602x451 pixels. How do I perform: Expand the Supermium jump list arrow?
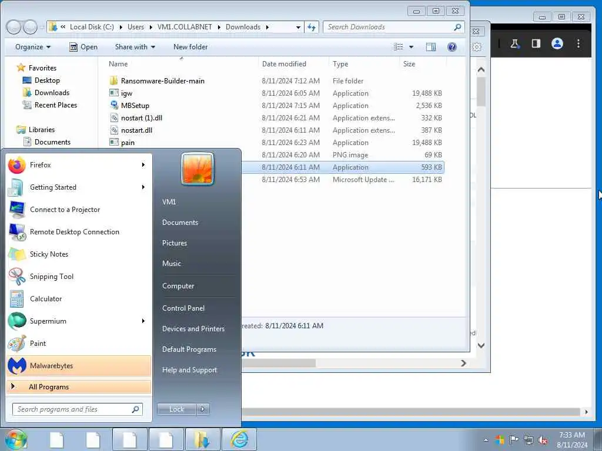click(x=143, y=321)
